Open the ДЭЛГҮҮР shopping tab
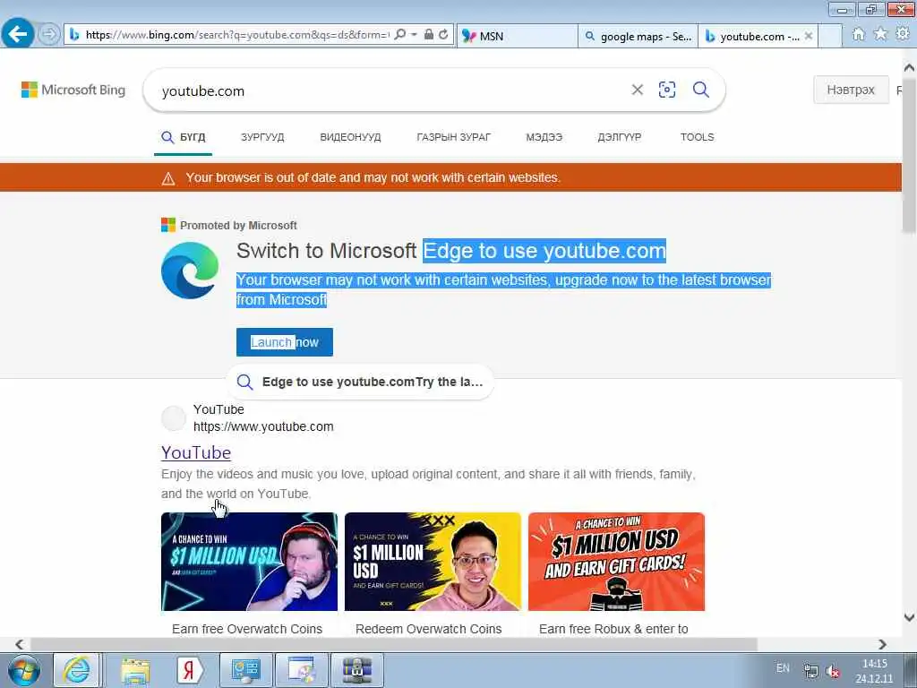The width and height of the screenshot is (917, 688). 620,137
